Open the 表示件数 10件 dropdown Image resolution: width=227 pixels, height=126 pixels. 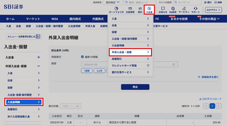[70, 106]
